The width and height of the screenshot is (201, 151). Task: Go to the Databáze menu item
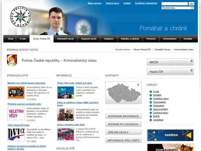pyautogui.click(x=109, y=39)
